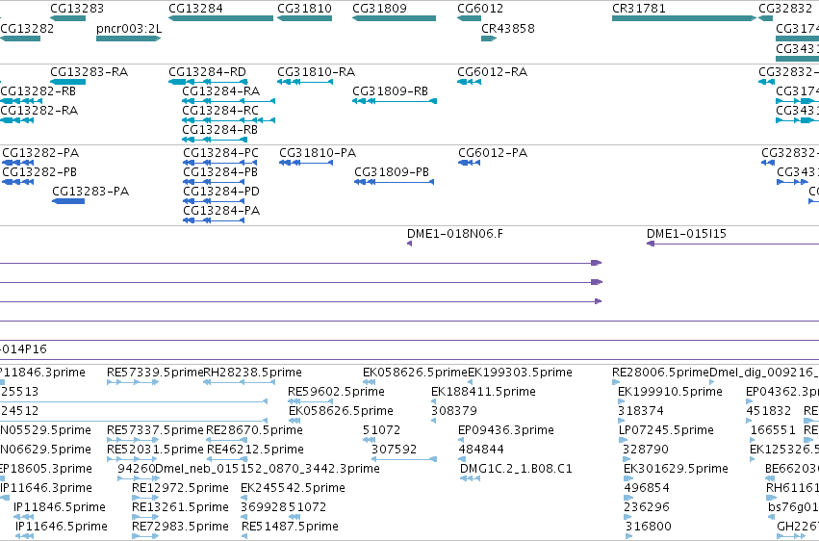Select the CR31781 gene bar

[x=684, y=19]
